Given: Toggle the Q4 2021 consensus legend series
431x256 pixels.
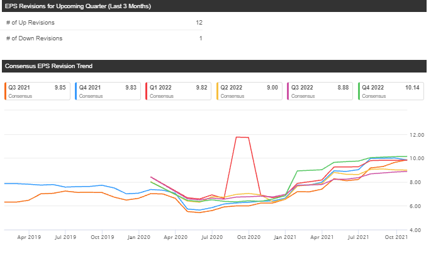Looking at the screenshot, I should 106,91.
